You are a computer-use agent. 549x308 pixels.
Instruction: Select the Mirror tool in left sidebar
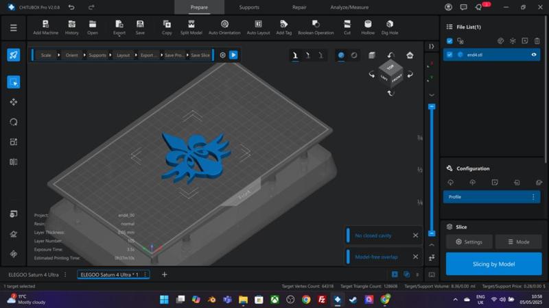tap(13, 162)
